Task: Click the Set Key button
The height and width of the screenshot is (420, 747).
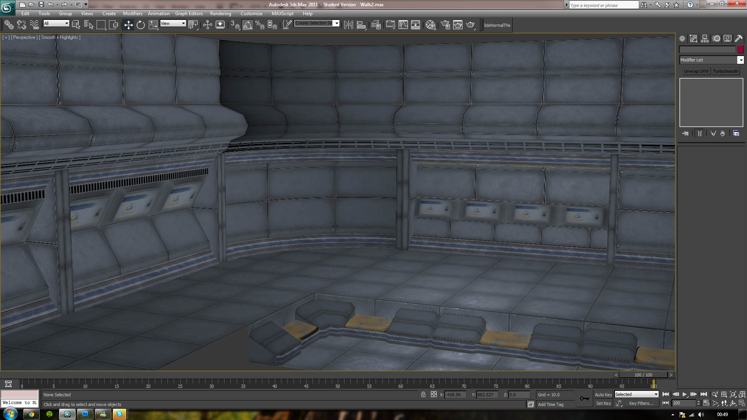Action: pos(603,403)
